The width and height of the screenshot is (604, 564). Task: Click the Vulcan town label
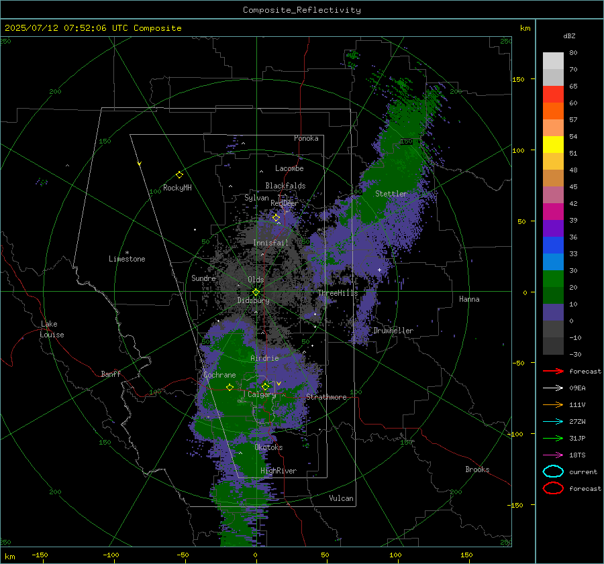342,498
